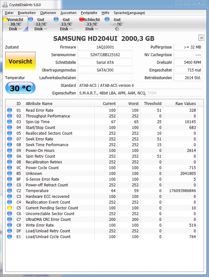
Task: Open the Bearbeiten menu
Action: (x=27, y=13)
